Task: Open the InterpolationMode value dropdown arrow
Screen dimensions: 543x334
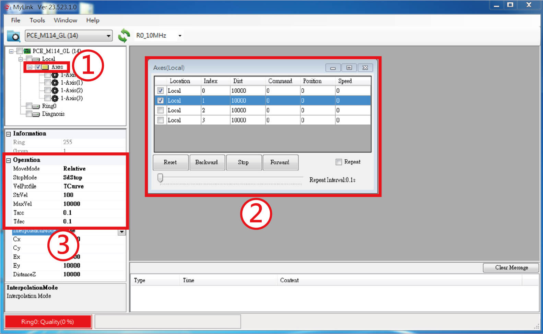Action: pyautogui.click(x=121, y=232)
